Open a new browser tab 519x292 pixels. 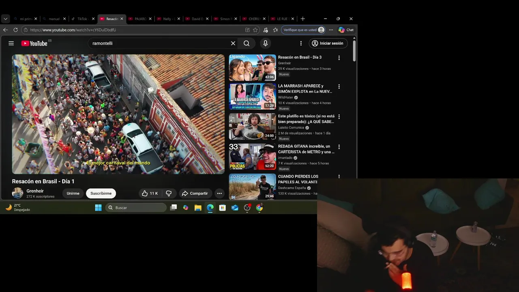(x=302, y=19)
